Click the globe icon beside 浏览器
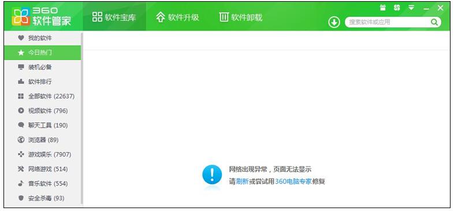454x211 pixels. [x=21, y=140]
